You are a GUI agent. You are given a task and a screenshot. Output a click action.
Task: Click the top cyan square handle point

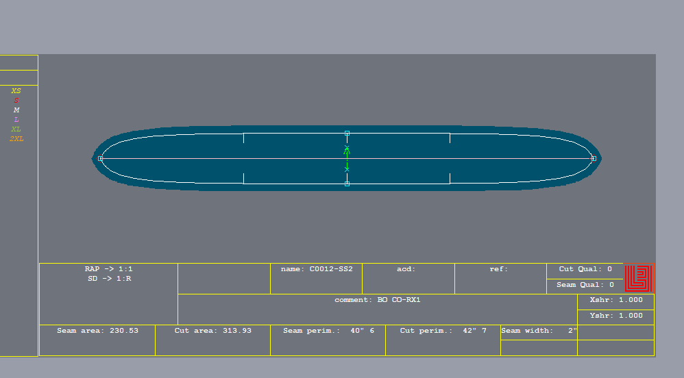(x=347, y=133)
